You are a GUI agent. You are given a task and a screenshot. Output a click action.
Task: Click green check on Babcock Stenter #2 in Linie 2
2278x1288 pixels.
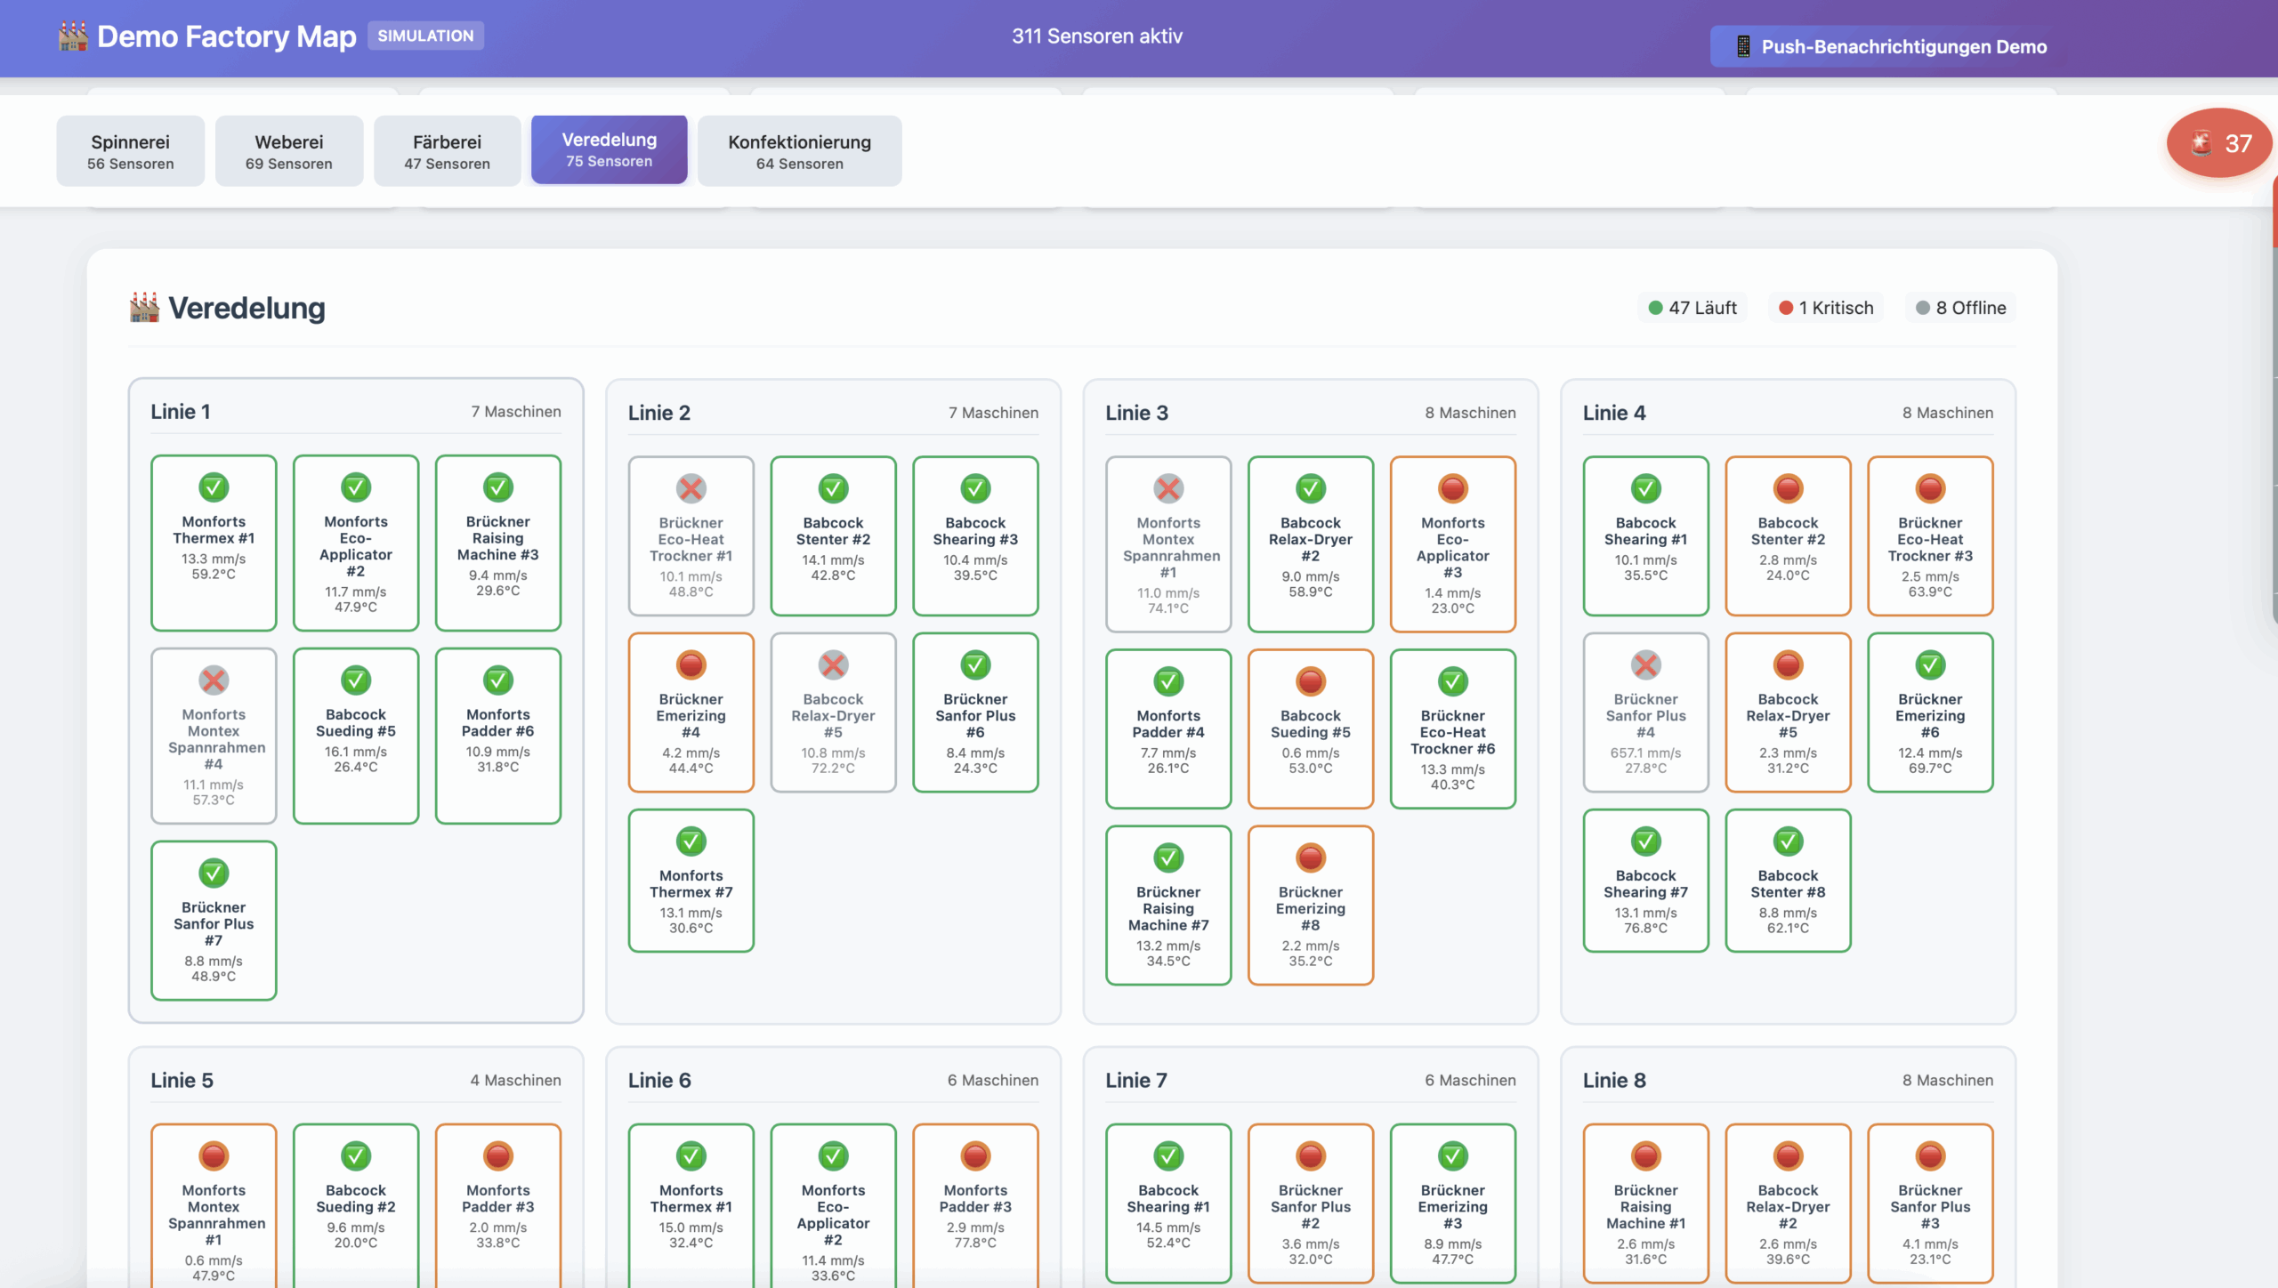point(834,488)
